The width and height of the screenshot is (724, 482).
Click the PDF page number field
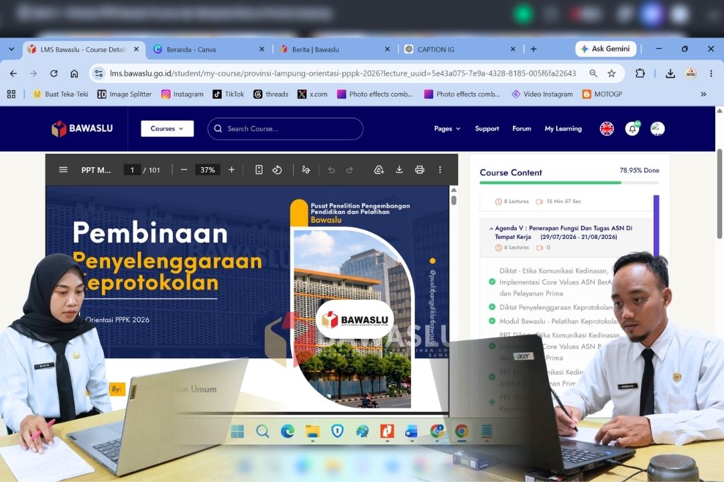point(132,170)
